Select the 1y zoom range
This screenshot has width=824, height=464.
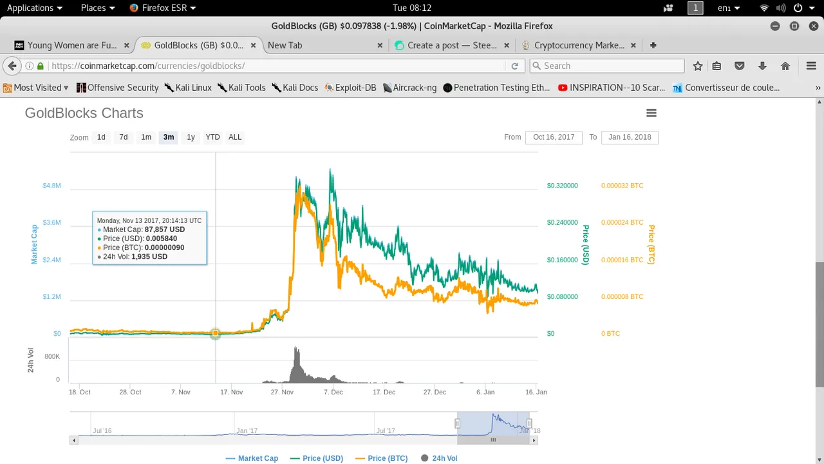[x=191, y=137]
